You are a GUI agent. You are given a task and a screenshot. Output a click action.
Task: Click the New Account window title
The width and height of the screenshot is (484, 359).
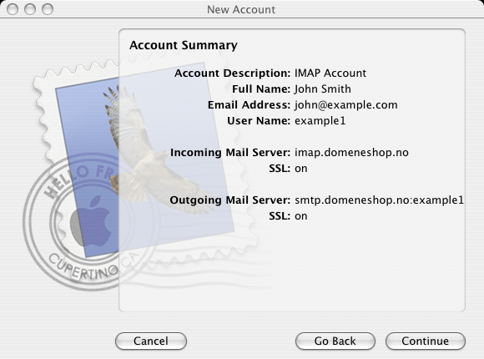[x=241, y=9]
